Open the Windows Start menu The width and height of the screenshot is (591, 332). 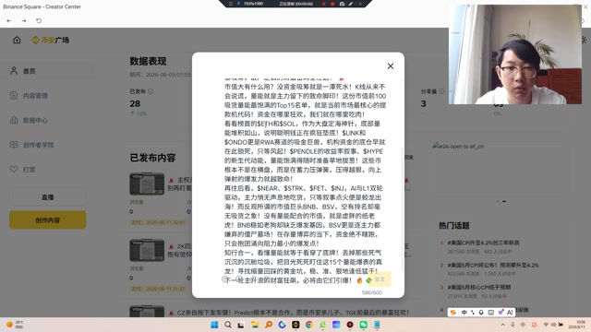[214, 325]
